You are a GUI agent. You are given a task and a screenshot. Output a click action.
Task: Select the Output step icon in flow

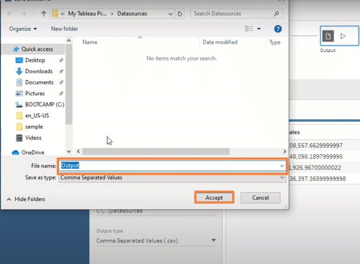coord(328,36)
